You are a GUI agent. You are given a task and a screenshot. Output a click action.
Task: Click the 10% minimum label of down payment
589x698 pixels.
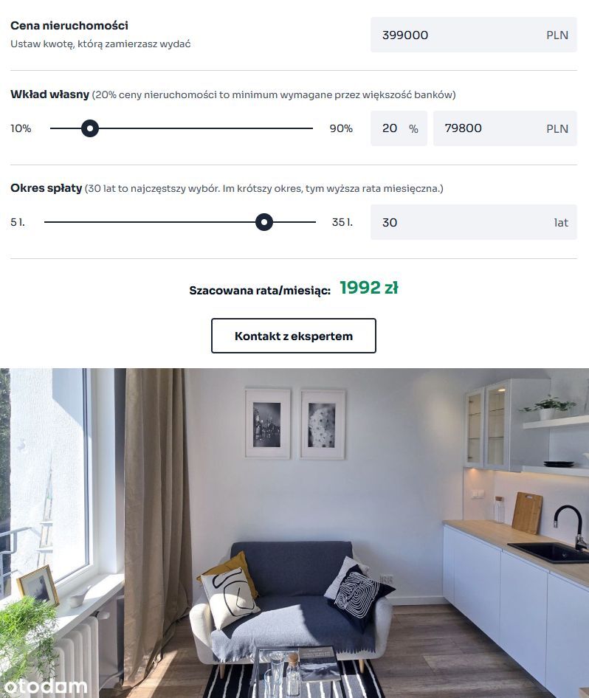point(21,128)
